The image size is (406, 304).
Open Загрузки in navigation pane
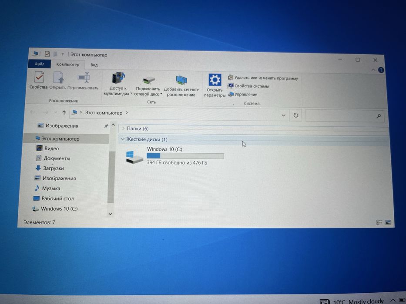50,169
